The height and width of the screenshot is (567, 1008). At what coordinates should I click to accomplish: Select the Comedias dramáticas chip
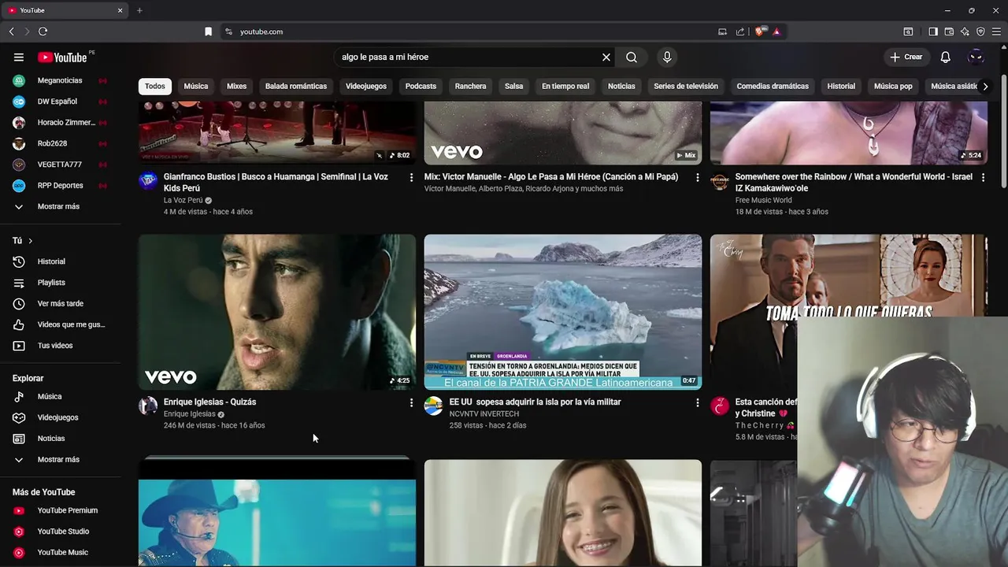[773, 86]
